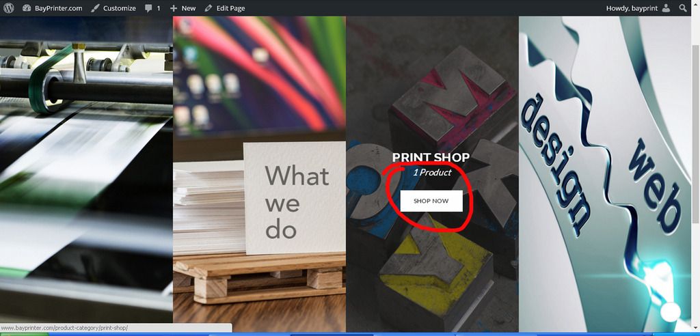
Task: Open the comments bubble icon
Action: click(148, 8)
